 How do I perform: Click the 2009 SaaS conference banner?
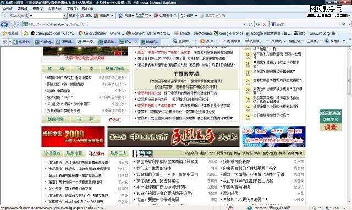tap(274, 136)
